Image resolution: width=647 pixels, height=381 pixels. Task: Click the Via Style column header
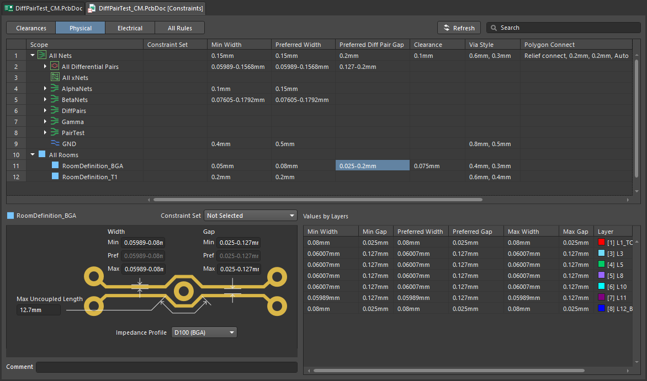(x=492, y=45)
